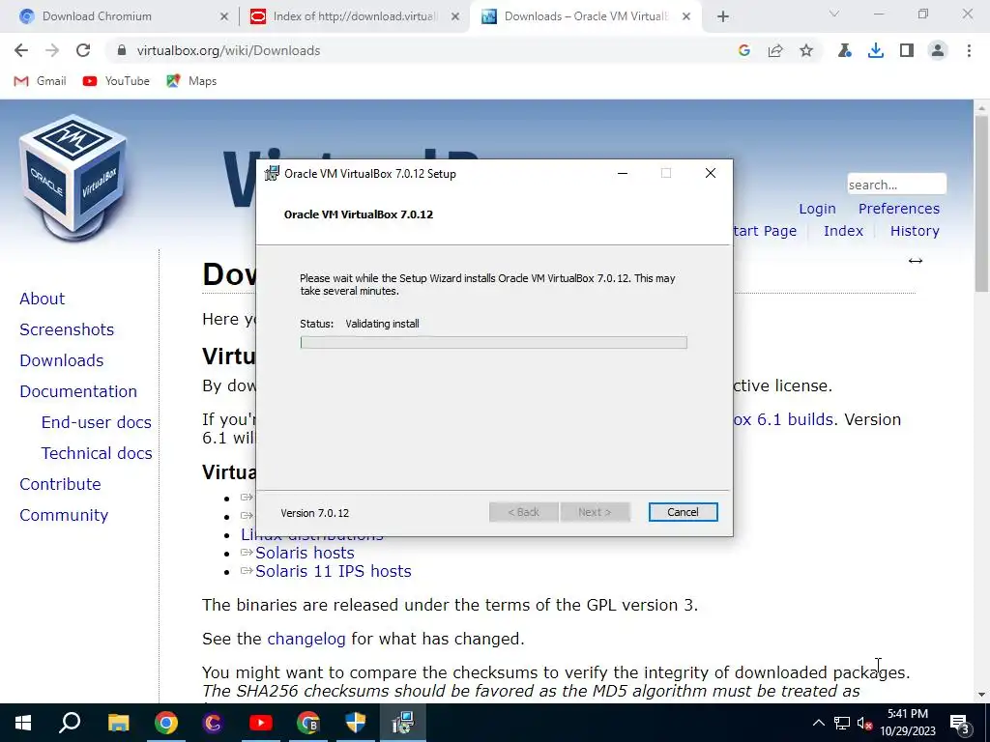This screenshot has width=990, height=742.
Task: Click the Google icon in address bar
Action: coord(743,50)
